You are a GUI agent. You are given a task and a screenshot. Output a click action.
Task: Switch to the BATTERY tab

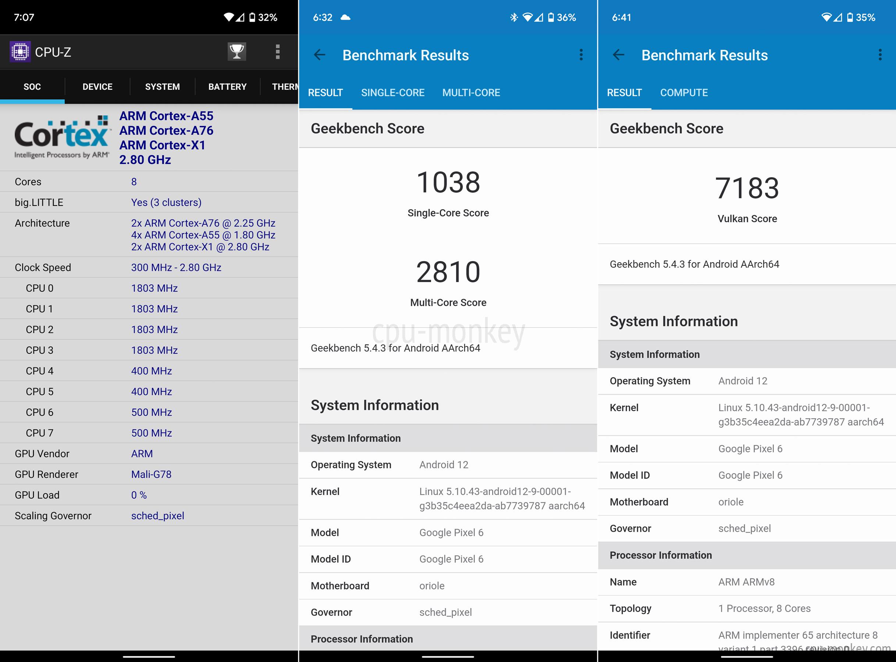tap(227, 86)
